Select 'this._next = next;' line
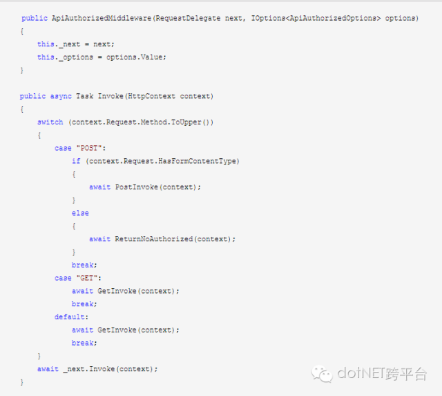The image size is (442, 396). tap(76, 44)
